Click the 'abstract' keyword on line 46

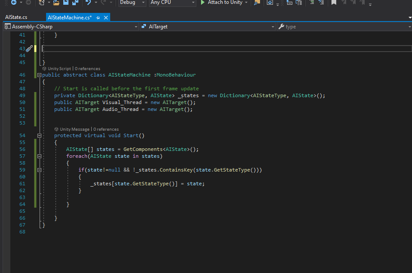(75, 75)
